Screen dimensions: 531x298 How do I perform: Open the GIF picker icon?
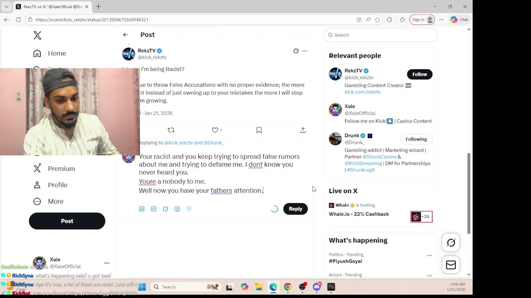coord(153,209)
